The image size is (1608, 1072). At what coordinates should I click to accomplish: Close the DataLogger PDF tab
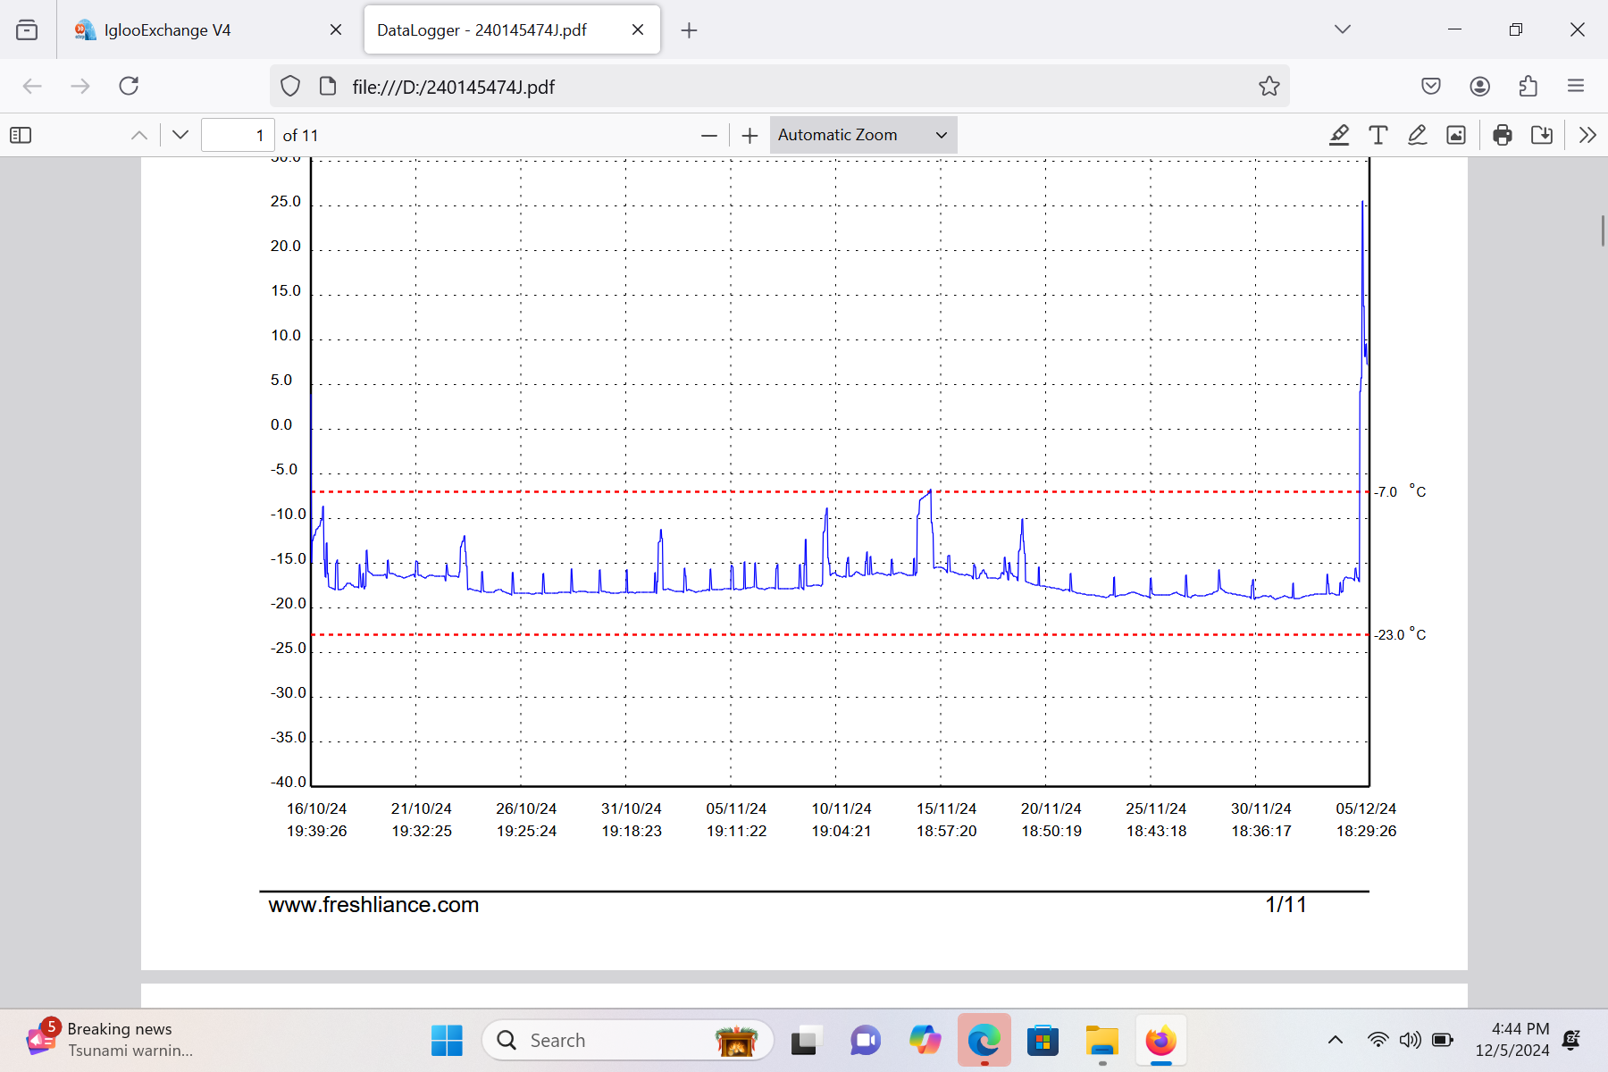(638, 29)
